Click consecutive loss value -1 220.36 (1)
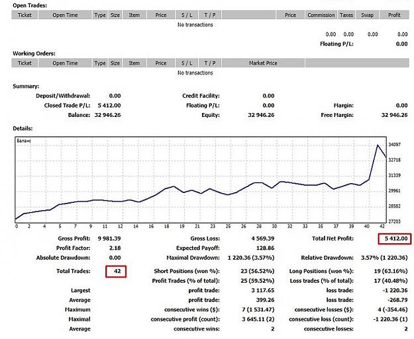 tap(391, 319)
